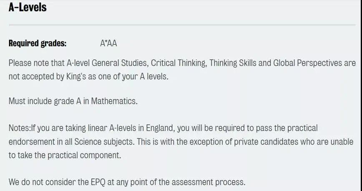Click the words General Studies
This screenshot has height=191, width=362.
(120, 63)
